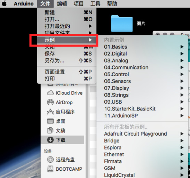Expand the 06.Sensors examples submenu

[x=142, y=81]
